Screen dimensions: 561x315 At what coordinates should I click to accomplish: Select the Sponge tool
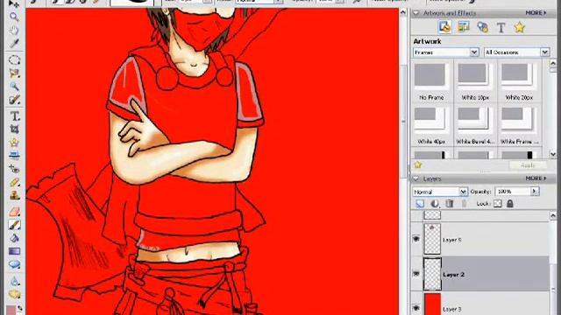click(x=14, y=294)
